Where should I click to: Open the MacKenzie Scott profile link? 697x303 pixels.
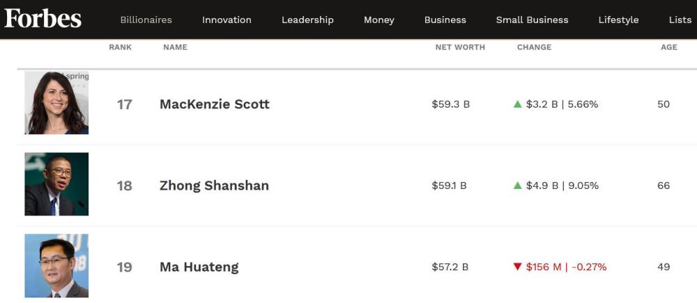[x=215, y=104]
